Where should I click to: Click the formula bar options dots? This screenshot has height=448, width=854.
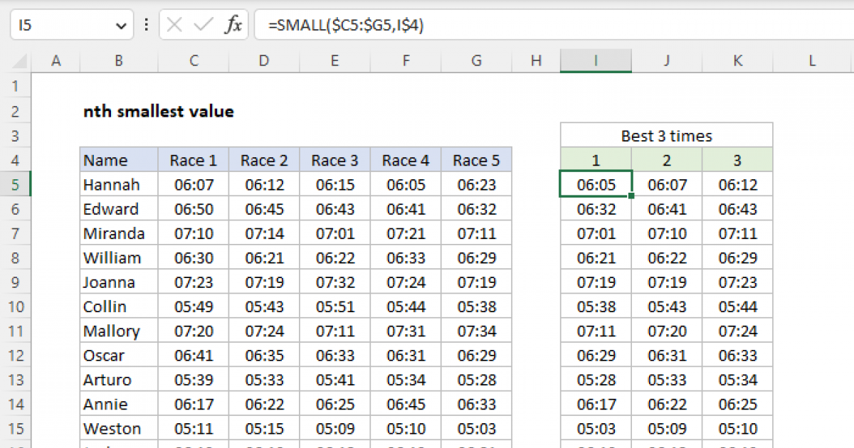[x=147, y=26]
